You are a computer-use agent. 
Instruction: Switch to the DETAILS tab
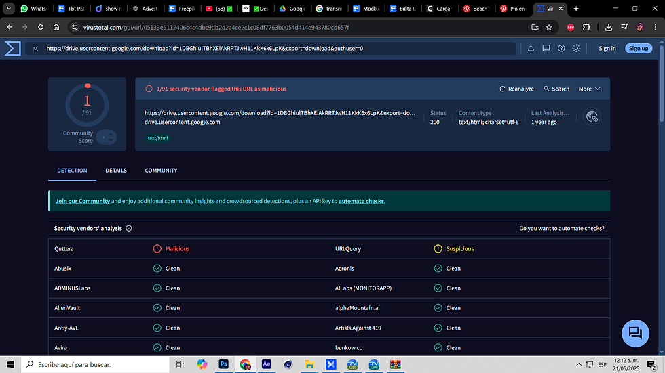tap(116, 171)
